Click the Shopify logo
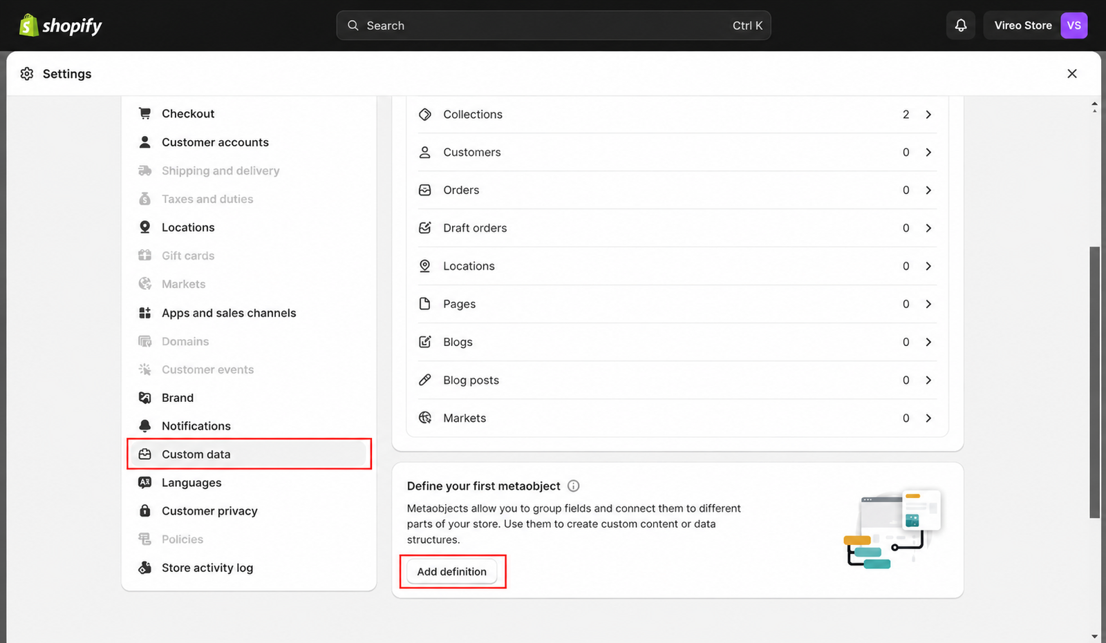1106x643 pixels. pos(61,26)
